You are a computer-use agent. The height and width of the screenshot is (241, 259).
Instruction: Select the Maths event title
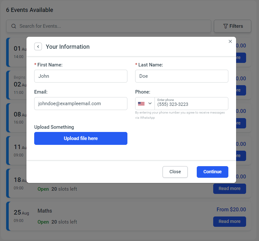45,211
